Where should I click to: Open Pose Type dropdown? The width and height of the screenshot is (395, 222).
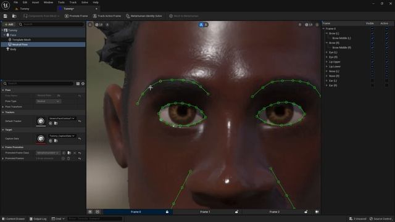click(x=48, y=101)
